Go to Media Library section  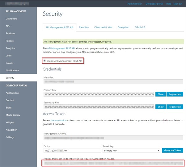pyautogui.click(x=13, y=115)
